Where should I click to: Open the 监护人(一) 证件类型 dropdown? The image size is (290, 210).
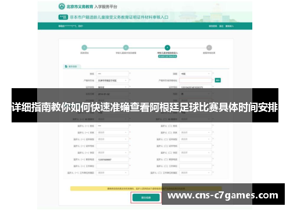pyautogui.click(x=113, y=139)
